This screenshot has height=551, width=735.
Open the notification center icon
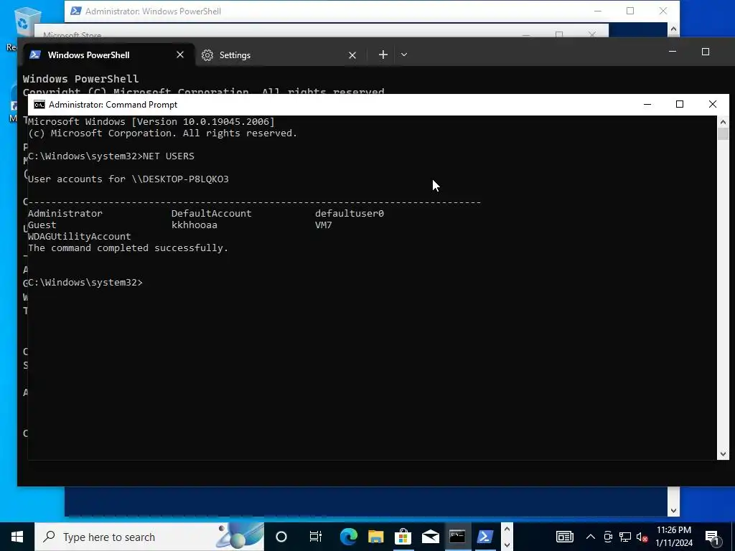coord(713,537)
